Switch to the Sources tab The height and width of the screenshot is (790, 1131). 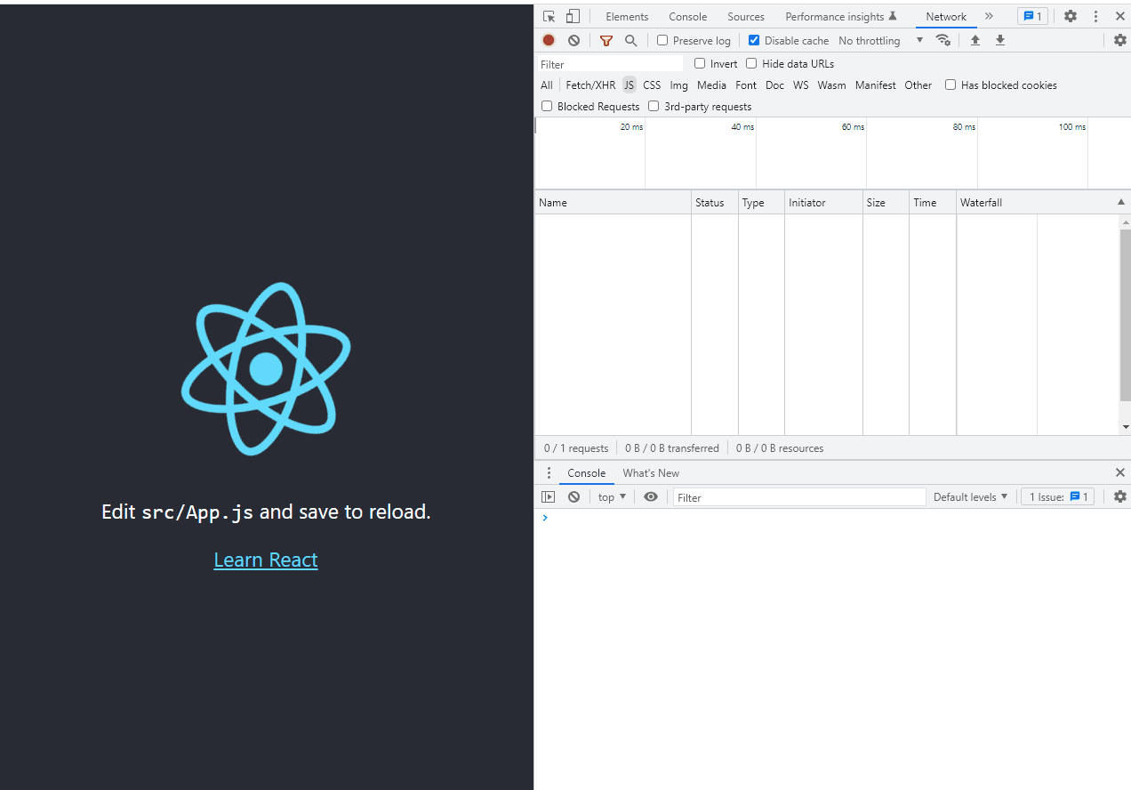[x=745, y=16]
